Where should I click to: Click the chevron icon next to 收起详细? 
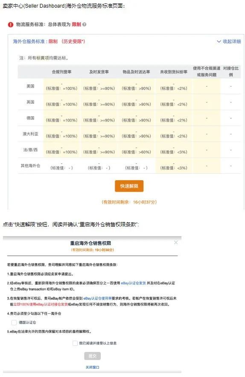(219, 41)
